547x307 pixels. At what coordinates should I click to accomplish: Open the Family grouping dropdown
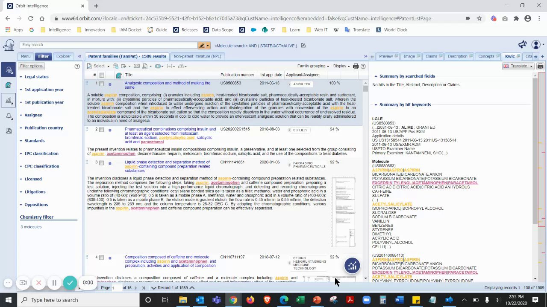coord(313,66)
